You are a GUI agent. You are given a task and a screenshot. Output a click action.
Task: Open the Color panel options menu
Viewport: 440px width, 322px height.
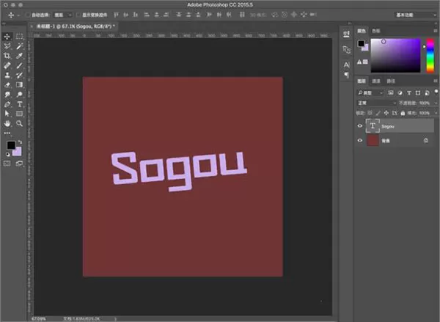[x=436, y=31]
